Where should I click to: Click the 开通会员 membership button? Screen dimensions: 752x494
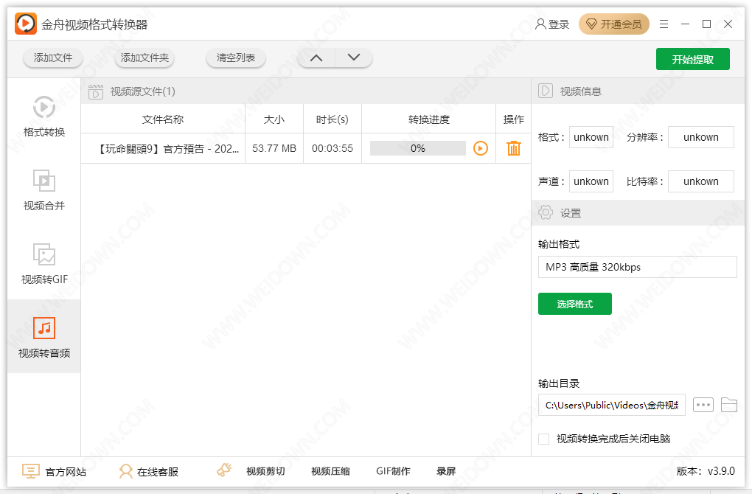click(614, 24)
